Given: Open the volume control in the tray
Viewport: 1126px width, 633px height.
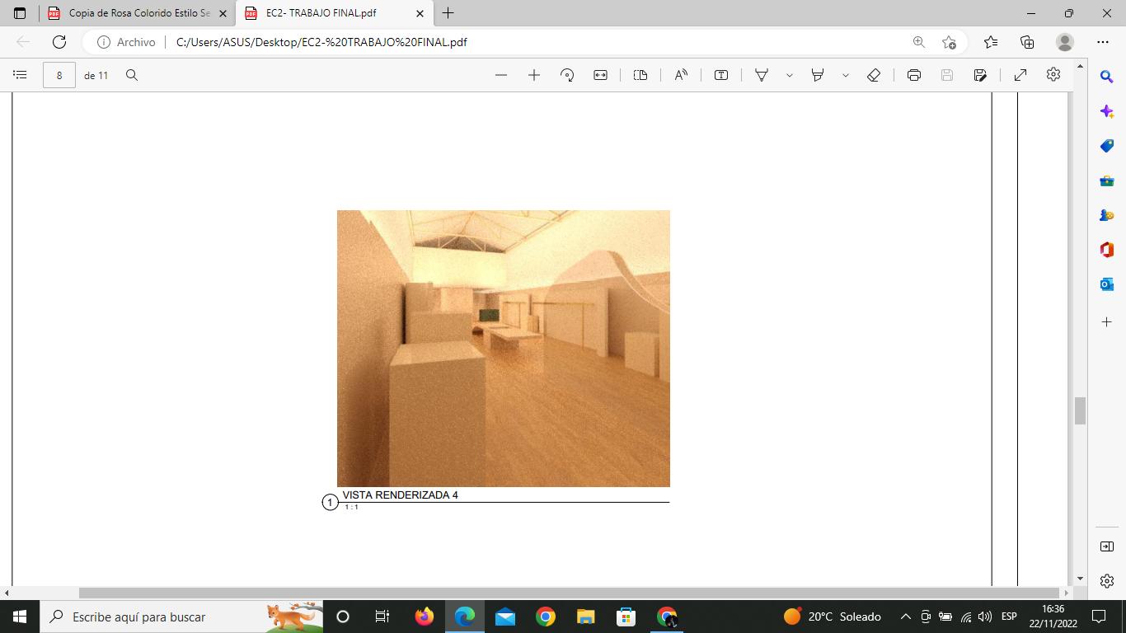Looking at the screenshot, I should (985, 617).
